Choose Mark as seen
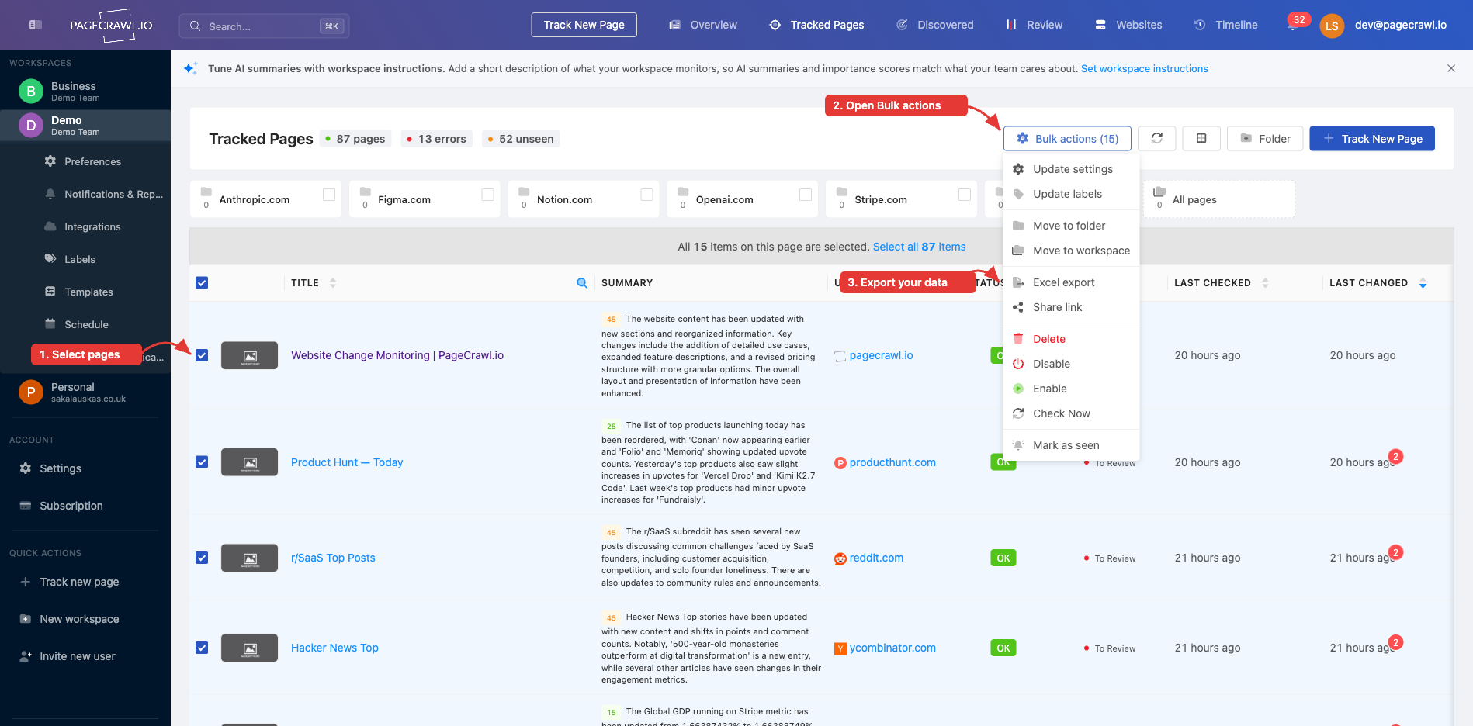This screenshot has height=726, width=1473. click(x=1072, y=445)
